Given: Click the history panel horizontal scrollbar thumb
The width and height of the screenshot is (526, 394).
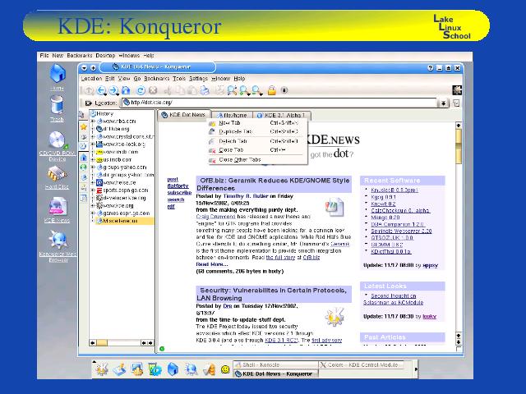Looking at the screenshot, I should (x=102, y=343).
